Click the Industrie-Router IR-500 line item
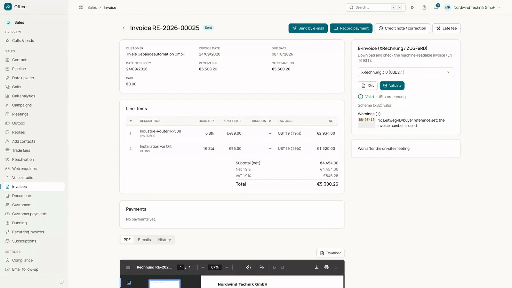 pyautogui.click(x=232, y=133)
